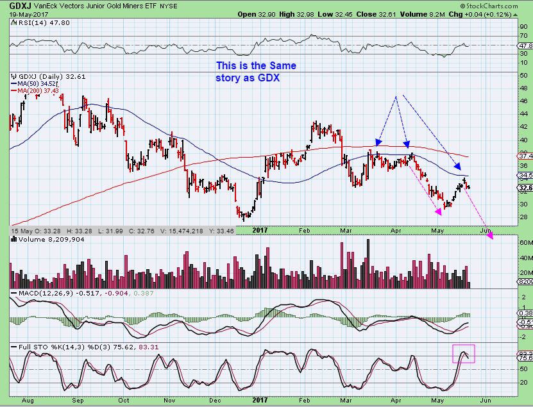Click the up-arrow triangle after the Chg value
Screen dimensions: 533x407
[x=515, y=15]
